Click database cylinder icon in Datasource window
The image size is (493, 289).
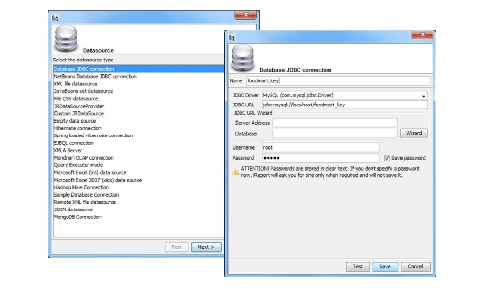coord(66,39)
